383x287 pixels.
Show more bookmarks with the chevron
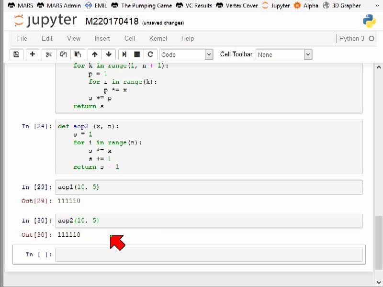pos(377,5)
